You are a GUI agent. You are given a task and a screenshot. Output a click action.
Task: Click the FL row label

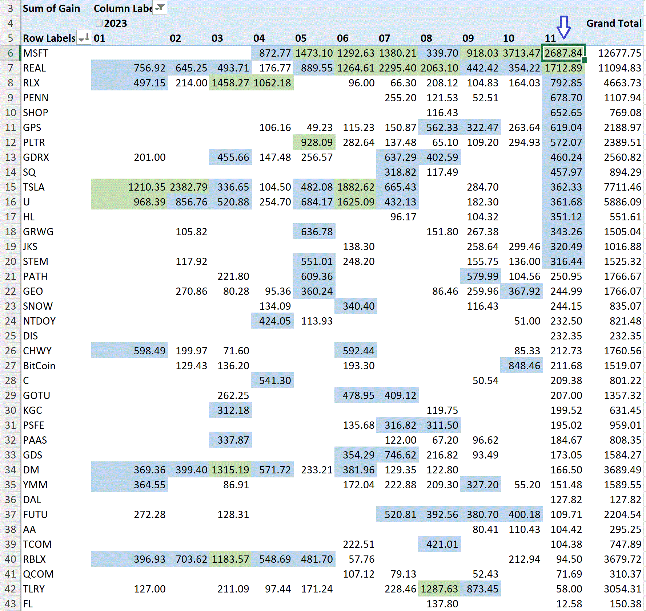28,604
